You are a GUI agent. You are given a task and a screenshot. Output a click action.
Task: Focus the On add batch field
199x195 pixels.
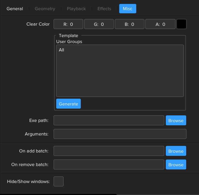[x=109, y=151]
